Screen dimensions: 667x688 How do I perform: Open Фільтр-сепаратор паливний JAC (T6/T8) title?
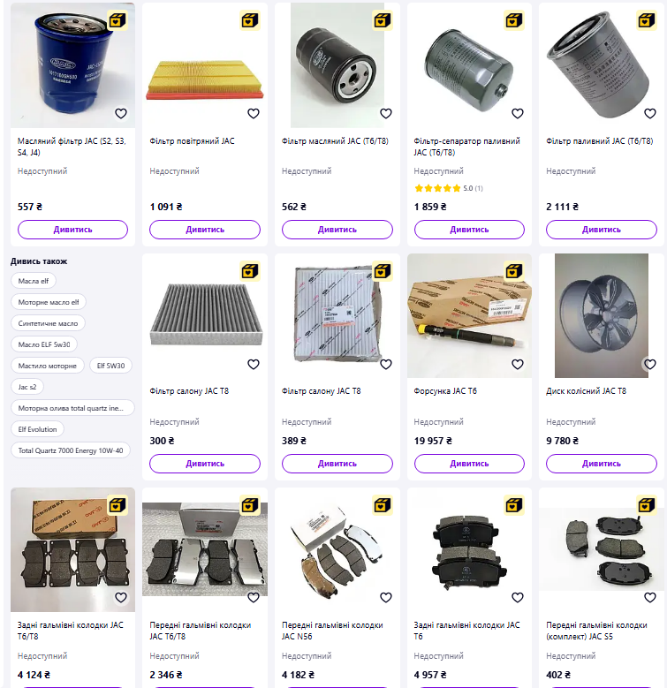tap(466, 147)
